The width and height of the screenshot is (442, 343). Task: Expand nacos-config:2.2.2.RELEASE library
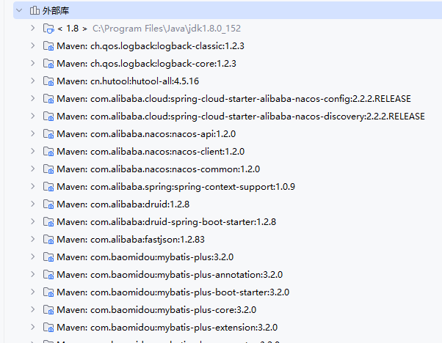pos(33,98)
